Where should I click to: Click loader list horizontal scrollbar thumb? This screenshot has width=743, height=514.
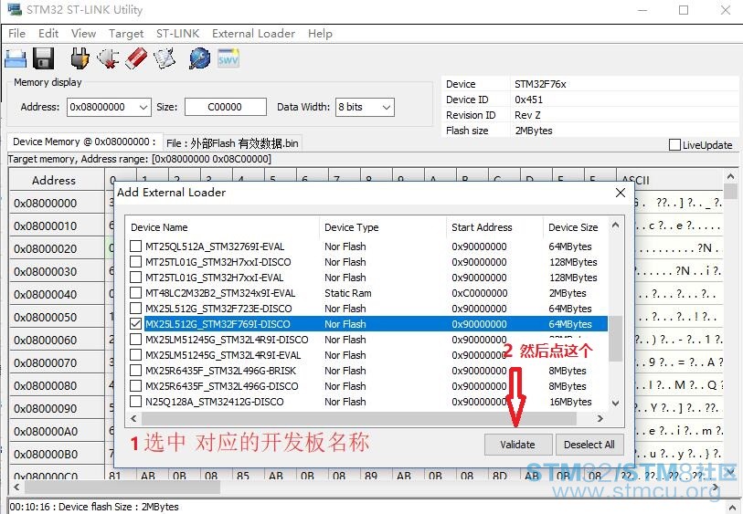359,418
